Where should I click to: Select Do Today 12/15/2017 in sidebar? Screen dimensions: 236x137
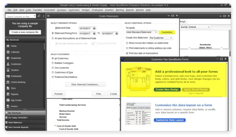(x=25, y=118)
